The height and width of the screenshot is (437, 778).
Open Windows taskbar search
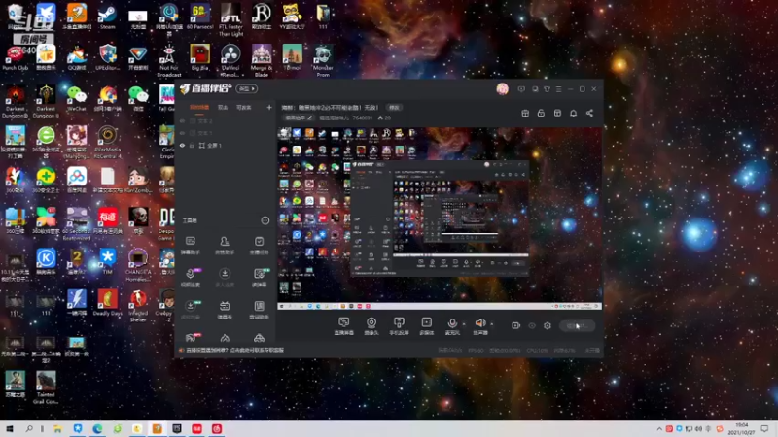pos(29,428)
